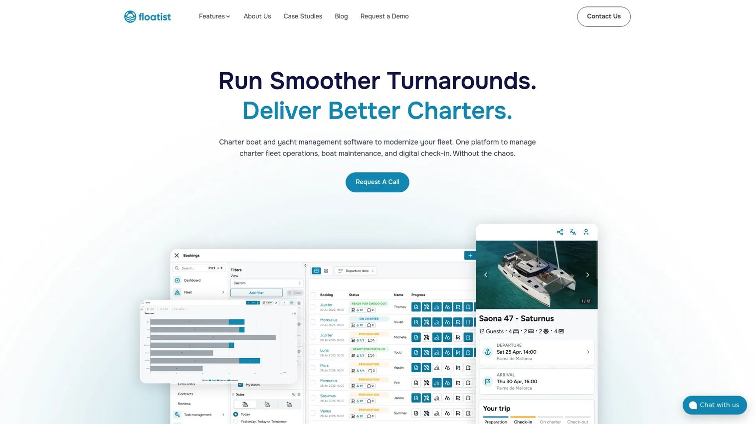This screenshot has width=755, height=424.
Task: Expand the Fleet submenu chevron
Action: click(223, 292)
